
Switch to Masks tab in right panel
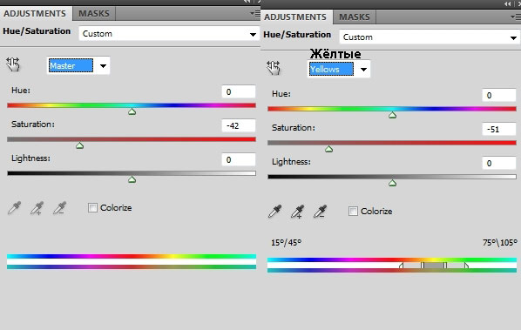point(355,17)
